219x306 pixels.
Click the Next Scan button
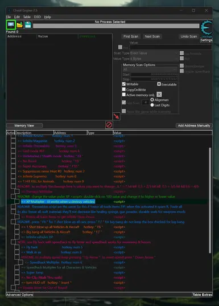[152, 36]
